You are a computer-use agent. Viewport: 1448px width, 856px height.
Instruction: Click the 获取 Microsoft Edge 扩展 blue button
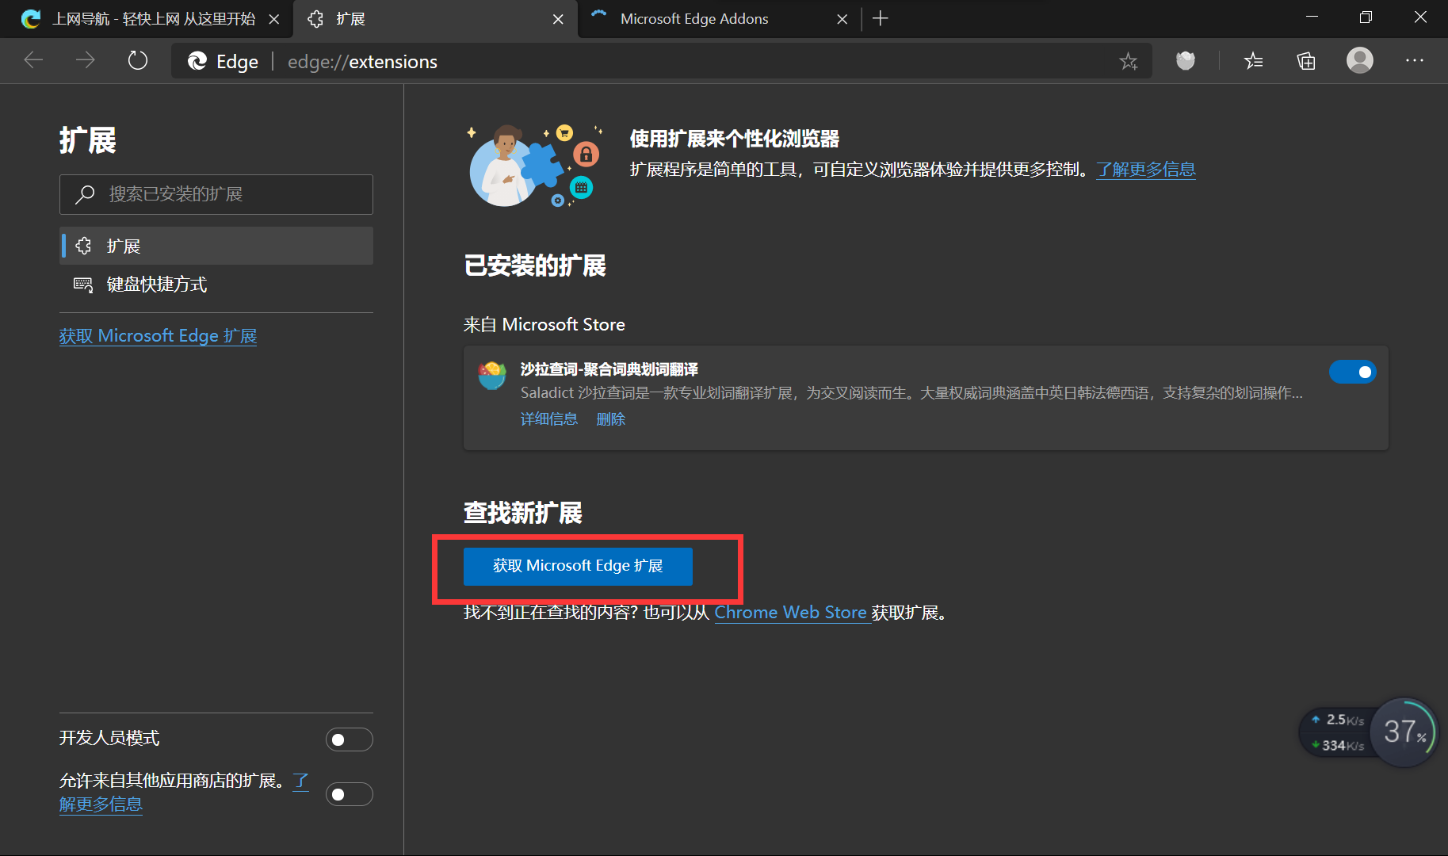click(578, 566)
